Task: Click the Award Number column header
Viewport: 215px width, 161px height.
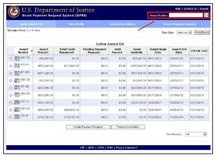Action: coord(23,51)
